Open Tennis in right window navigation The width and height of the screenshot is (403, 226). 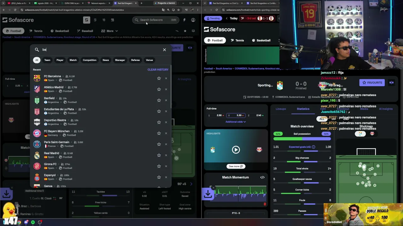(237, 40)
